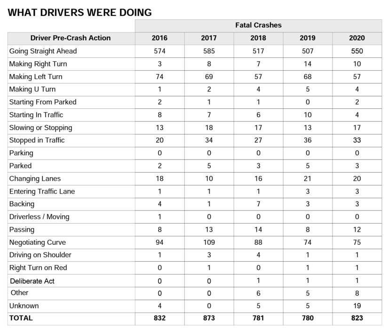Click the 2017 total value 873
The width and height of the screenshot is (388, 331).
pyautogui.click(x=209, y=318)
